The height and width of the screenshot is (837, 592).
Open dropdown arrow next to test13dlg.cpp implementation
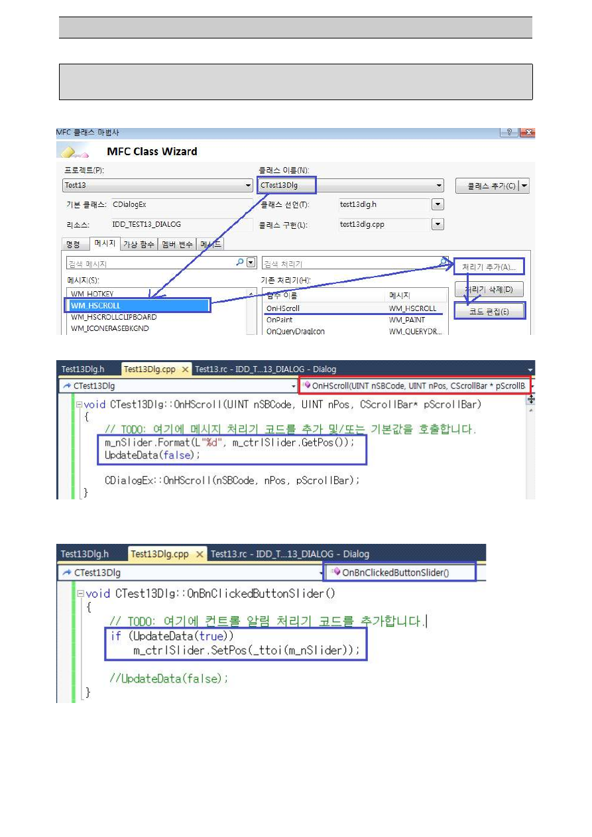(x=438, y=225)
